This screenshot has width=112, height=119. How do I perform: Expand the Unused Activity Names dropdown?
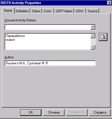[93, 27]
